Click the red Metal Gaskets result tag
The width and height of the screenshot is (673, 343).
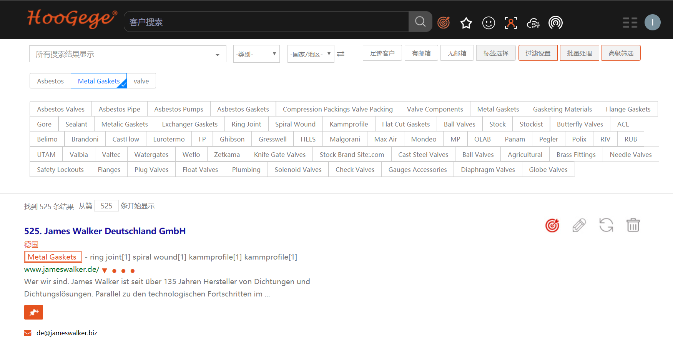[53, 257]
